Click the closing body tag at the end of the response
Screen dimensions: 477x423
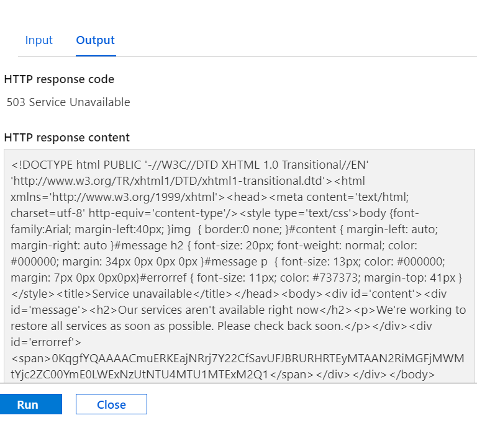412,375
